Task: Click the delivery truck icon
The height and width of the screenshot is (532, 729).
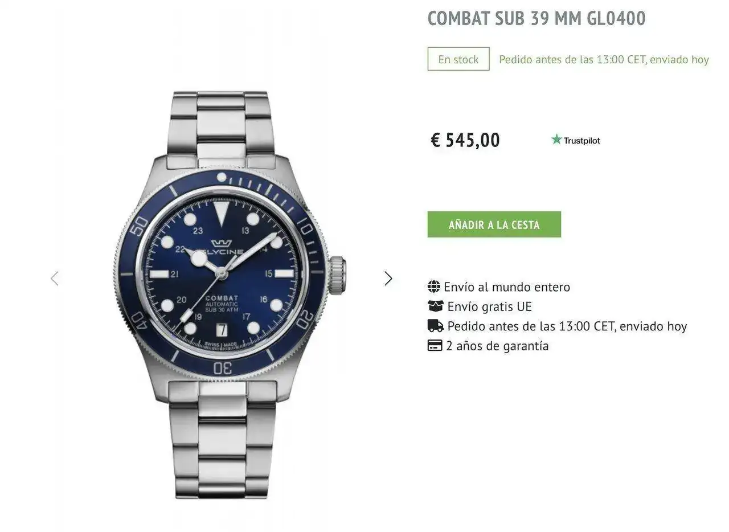Action: point(436,326)
